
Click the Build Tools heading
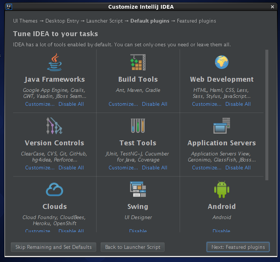point(138,79)
